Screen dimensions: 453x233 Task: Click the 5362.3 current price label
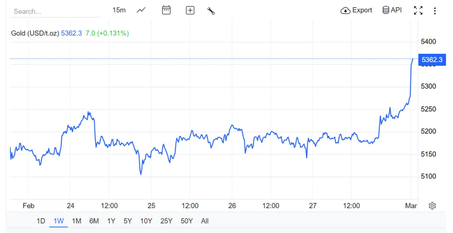431,60
